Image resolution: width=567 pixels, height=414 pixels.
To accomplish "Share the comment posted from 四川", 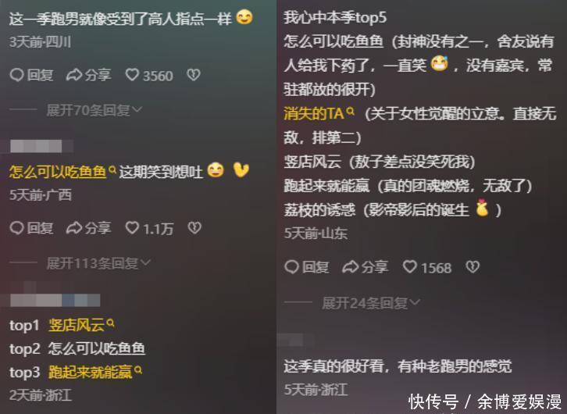I will (x=88, y=75).
